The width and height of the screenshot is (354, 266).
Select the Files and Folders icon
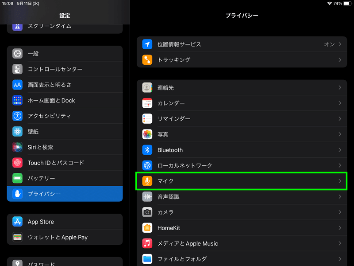coord(147,259)
